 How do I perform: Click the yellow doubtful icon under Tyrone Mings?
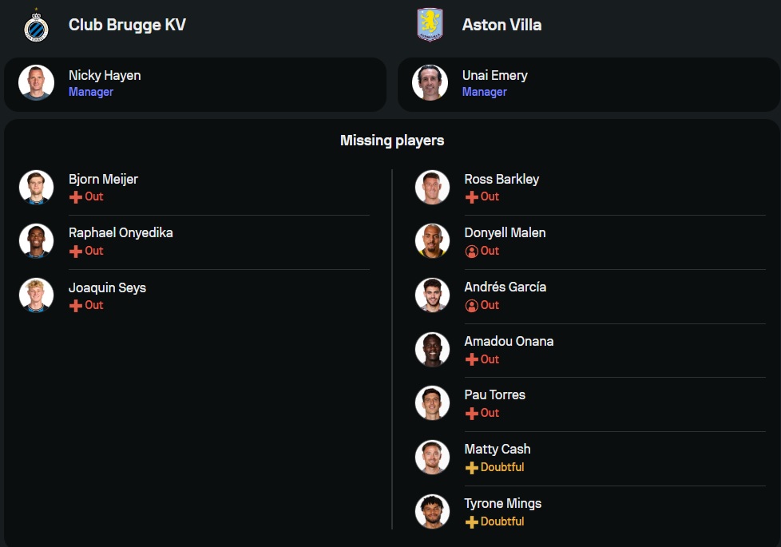472,522
